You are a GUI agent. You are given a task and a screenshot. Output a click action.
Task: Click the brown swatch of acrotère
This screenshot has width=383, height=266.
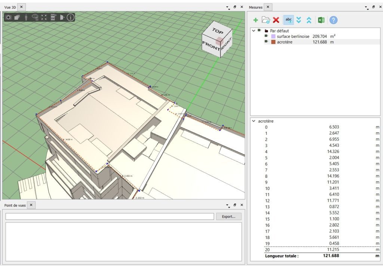(x=273, y=42)
